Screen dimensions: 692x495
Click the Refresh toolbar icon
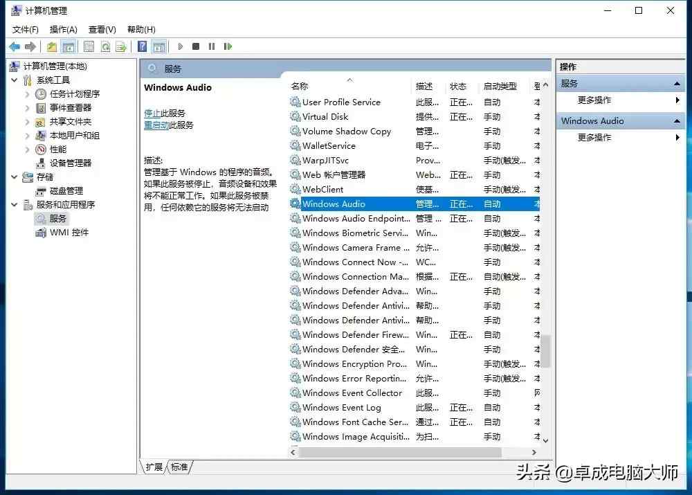click(x=105, y=46)
